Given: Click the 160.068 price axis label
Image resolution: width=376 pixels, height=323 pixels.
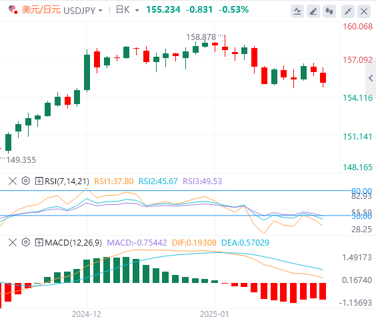Looking at the screenshot, I should click(357, 27).
